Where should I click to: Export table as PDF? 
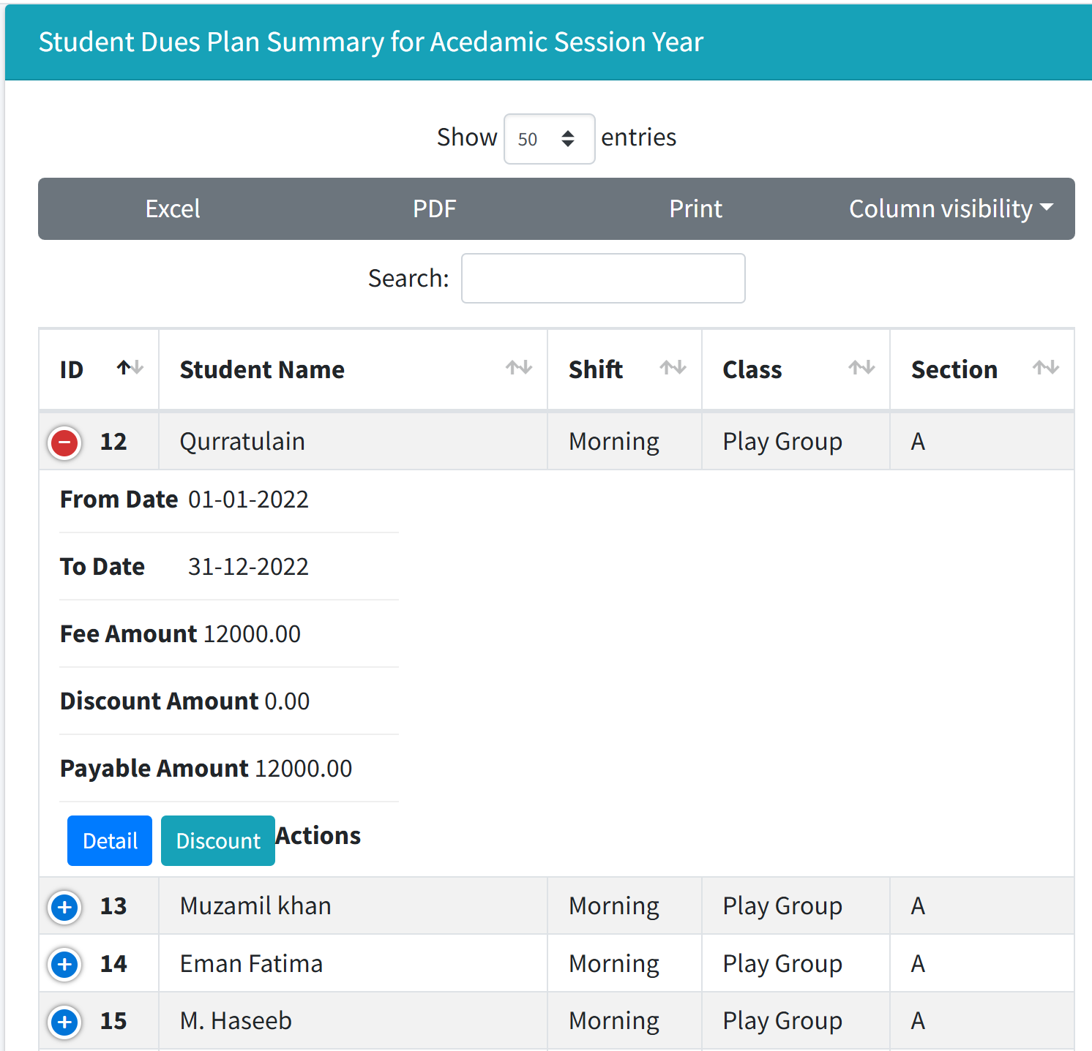(434, 209)
